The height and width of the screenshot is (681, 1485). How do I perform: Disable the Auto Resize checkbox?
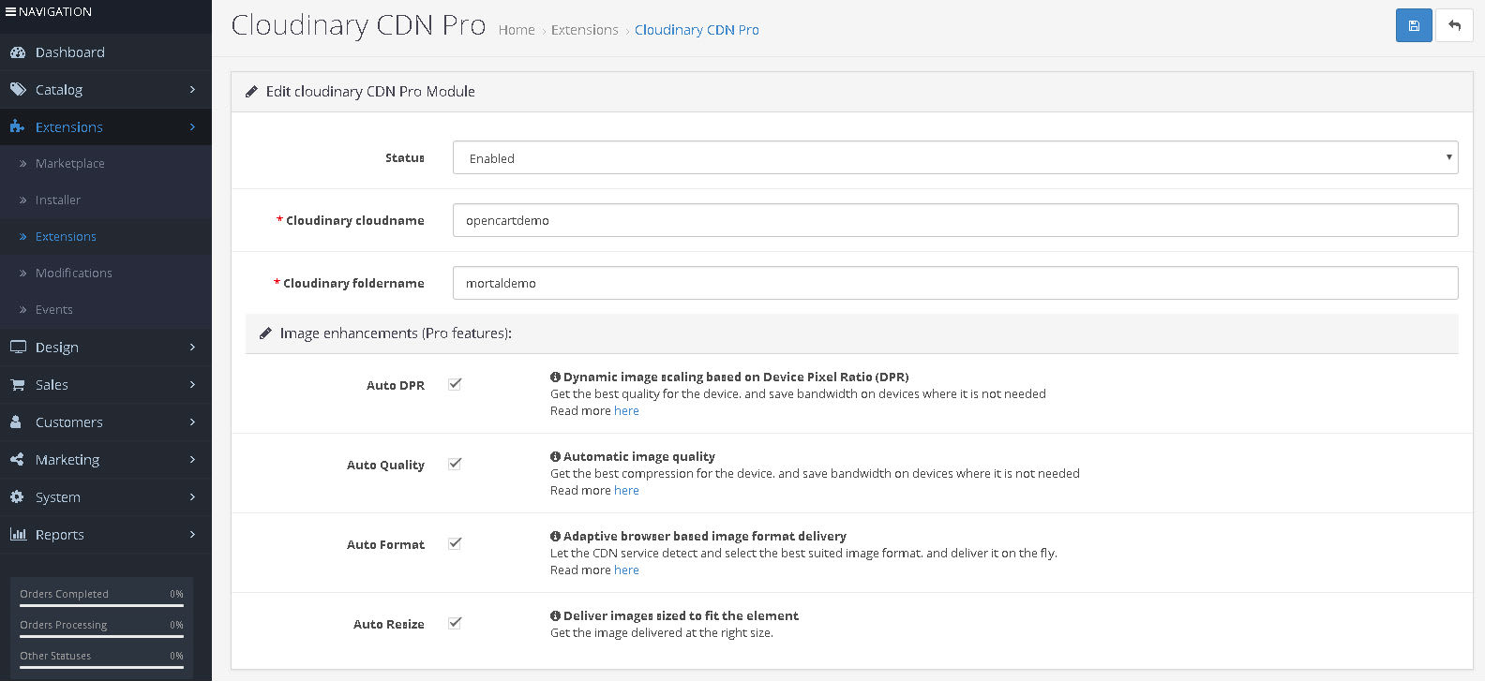[x=455, y=623]
